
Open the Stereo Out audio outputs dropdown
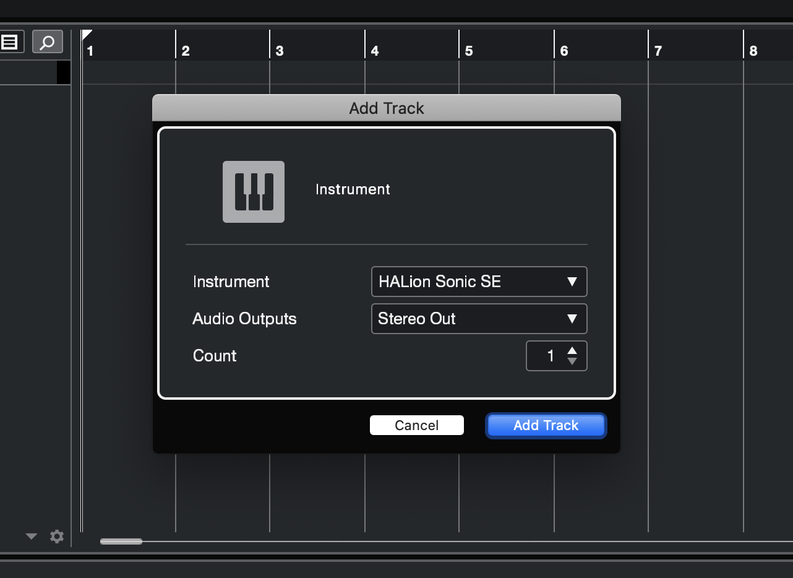click(479, 319)
